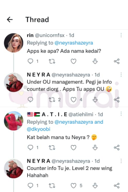The image size is (128, 192).
Task: Share NEYRA's Under OU management tweet
Action: pyautogui.click(x=116, y=100)
